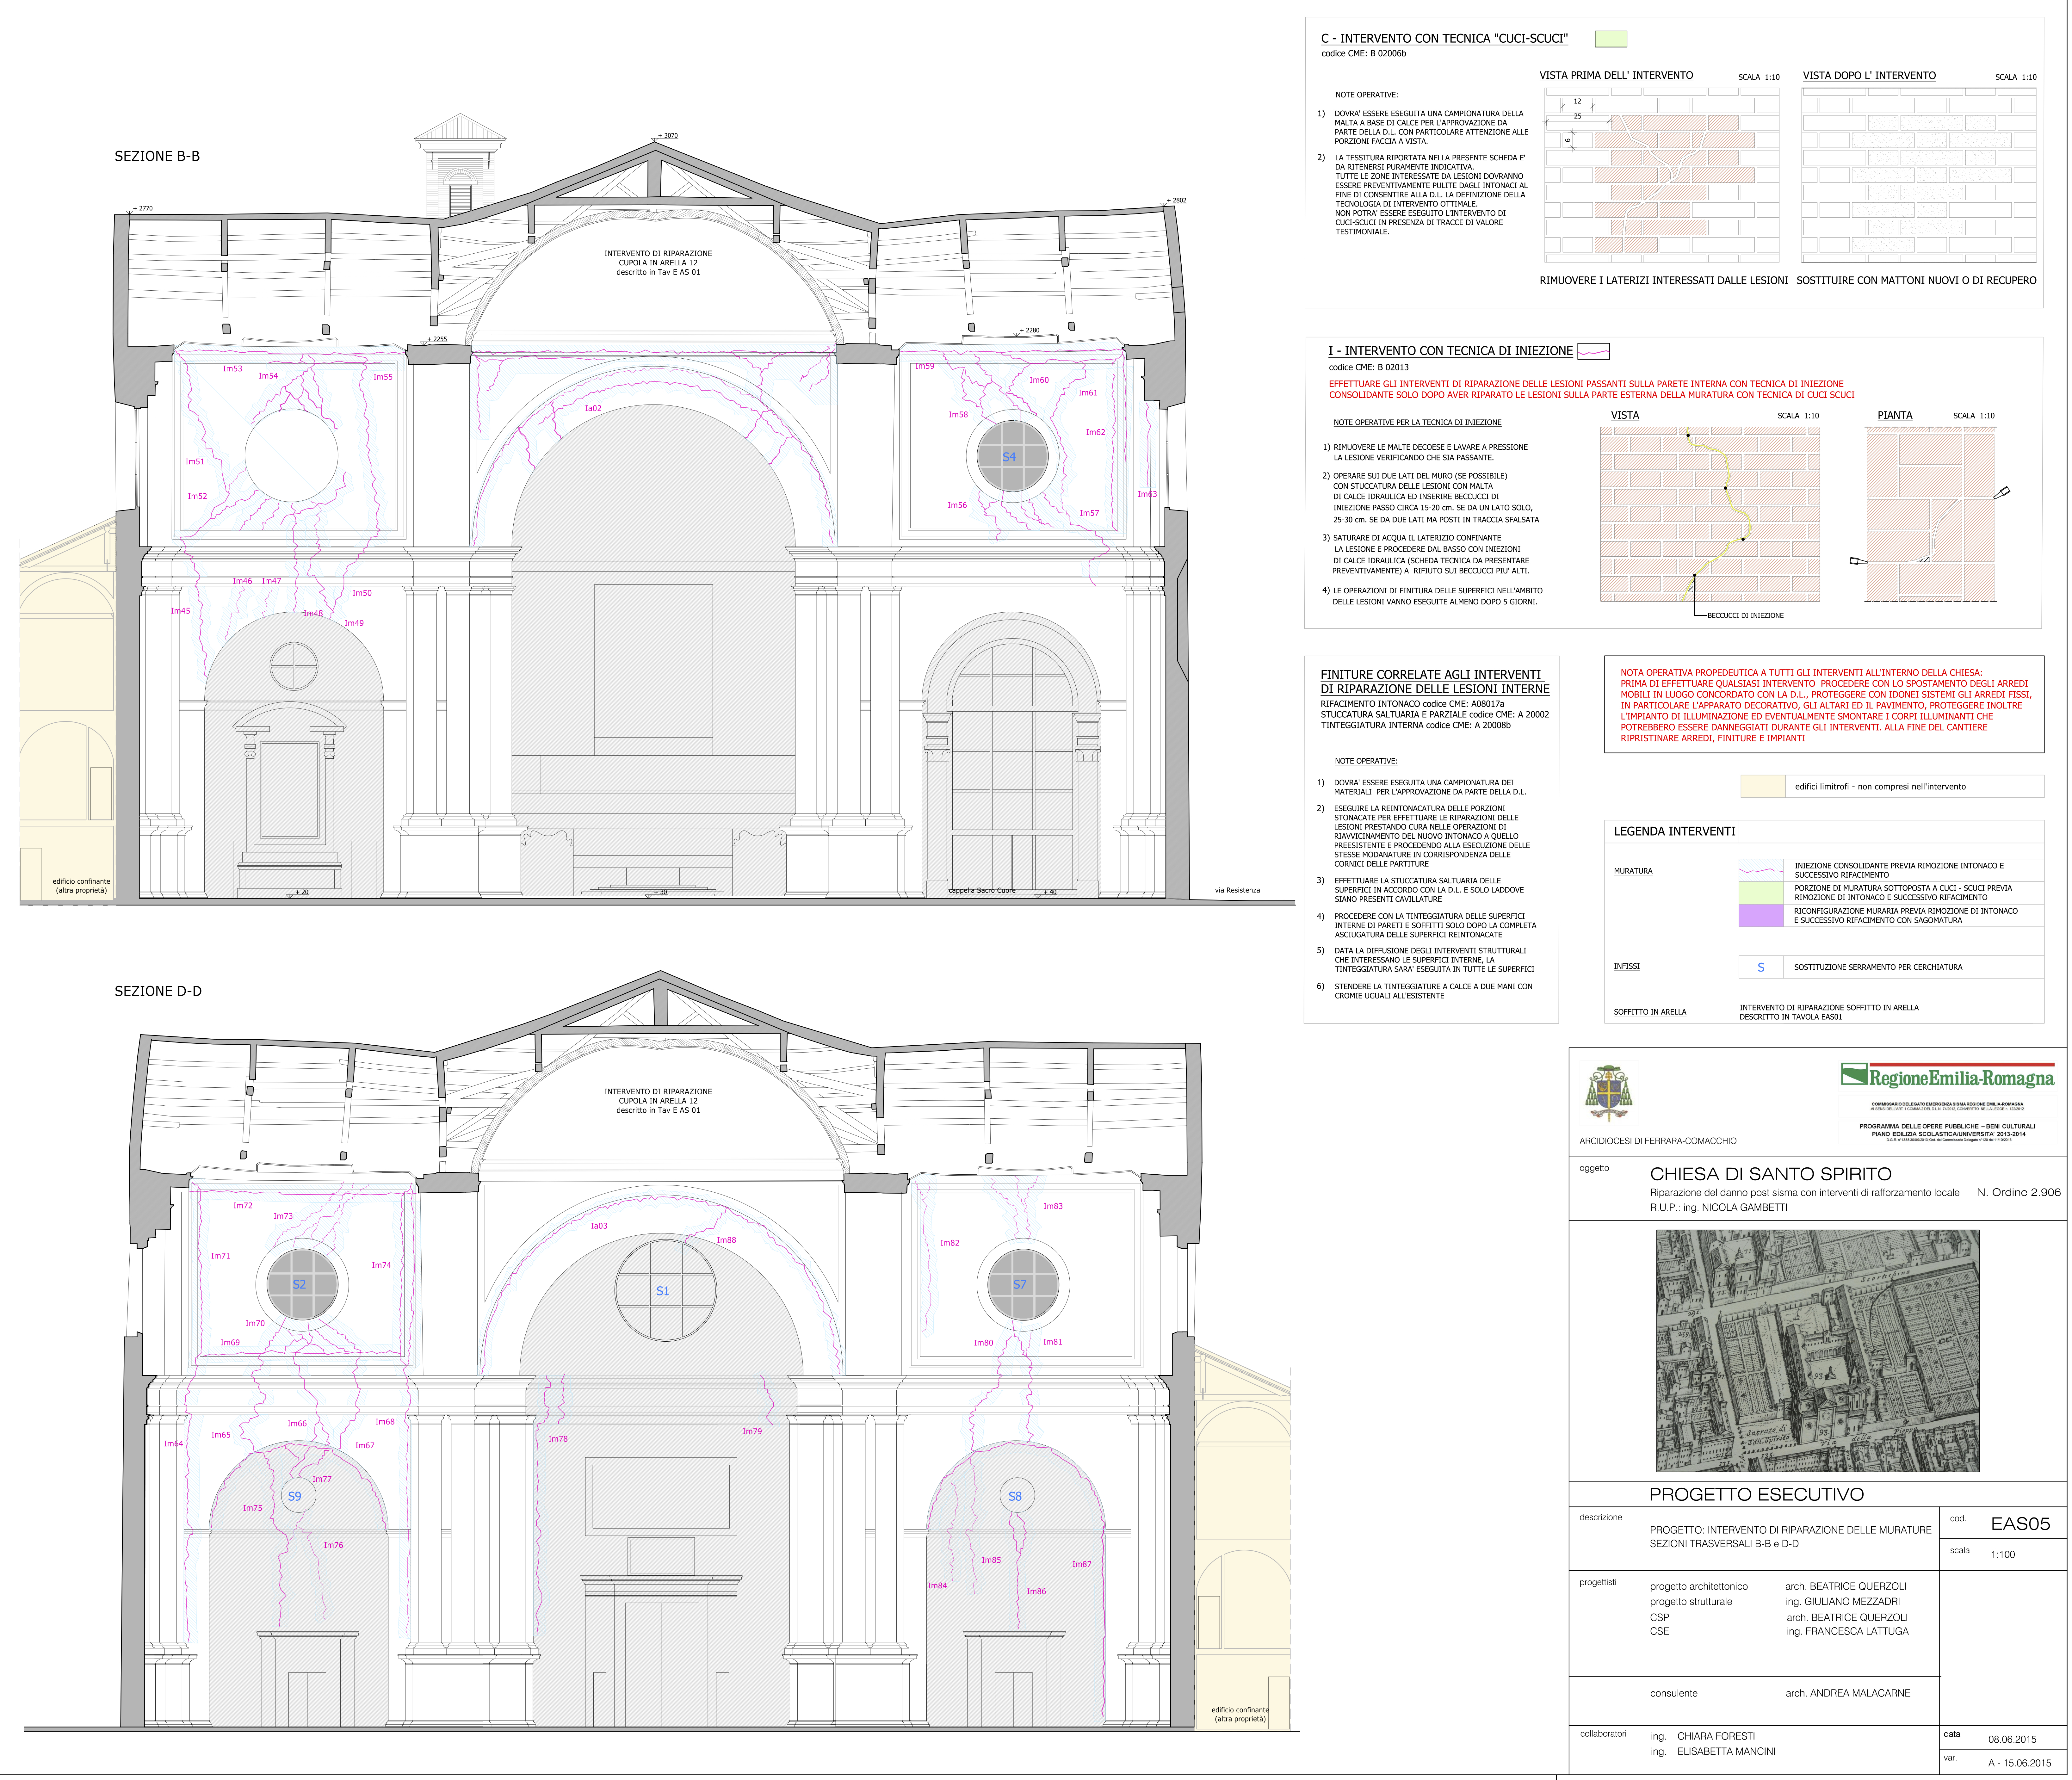This screenshot has width=2072, height=1780.
Task: Click the + 2255 elevation label
Action: pyautogui.click(x=437, y=339)
